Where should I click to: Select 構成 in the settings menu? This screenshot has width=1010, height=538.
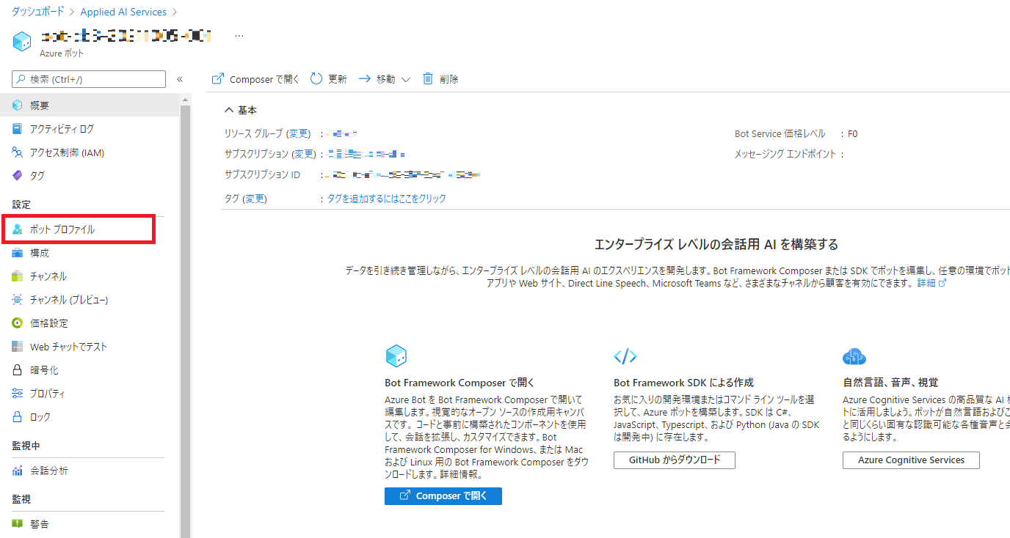40,253
